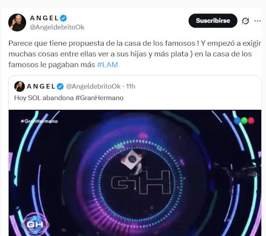Click the main tweet text about casa de famosos

tap(135, 54)
